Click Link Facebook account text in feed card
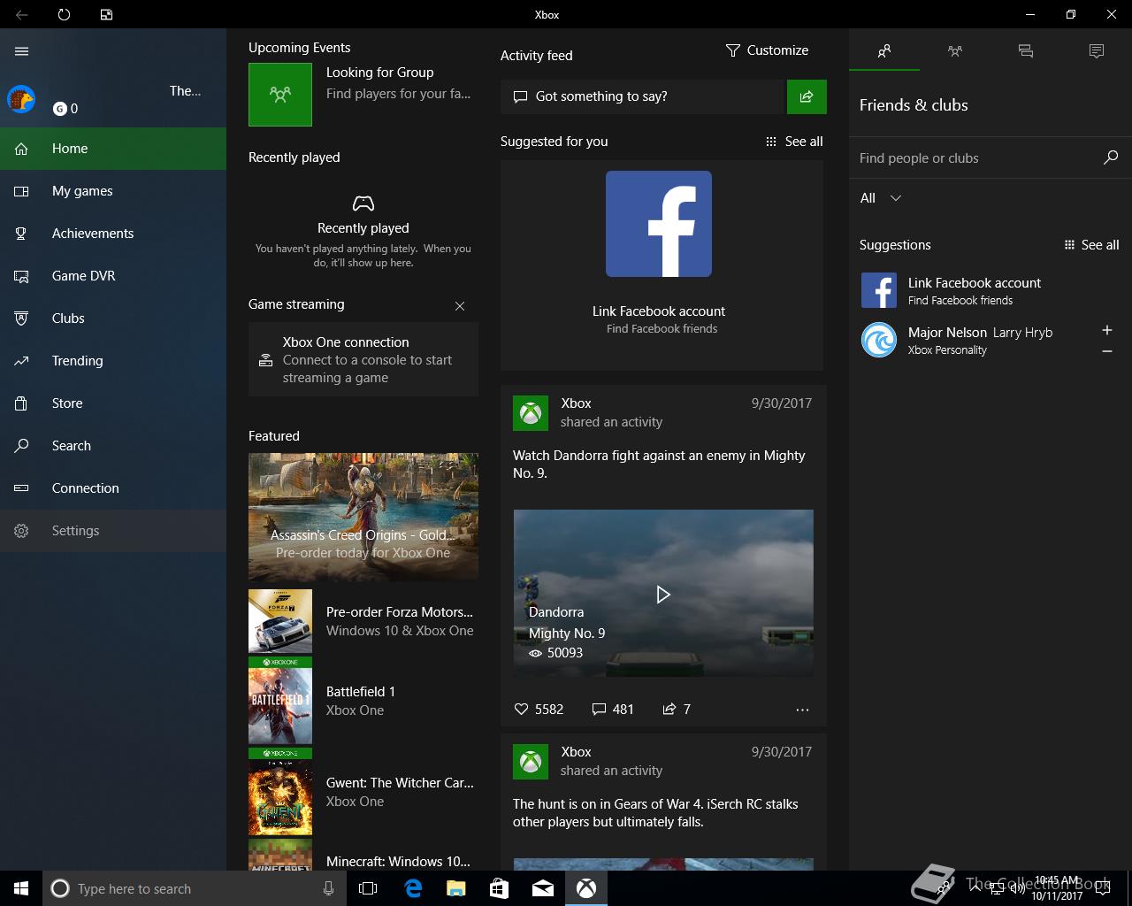This screenshot has height=906, width=1132. click(659, 311)
